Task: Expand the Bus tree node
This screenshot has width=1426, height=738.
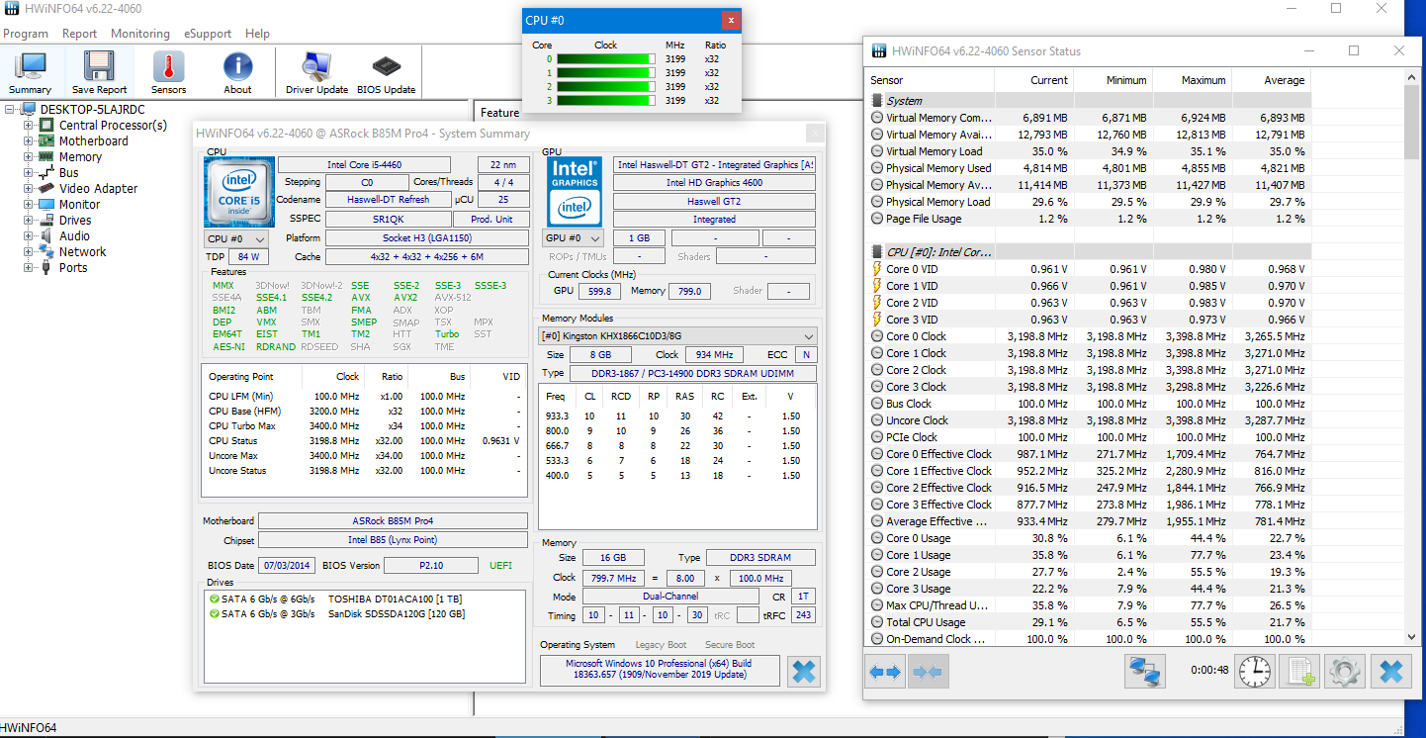Action: tap(28, 173)
